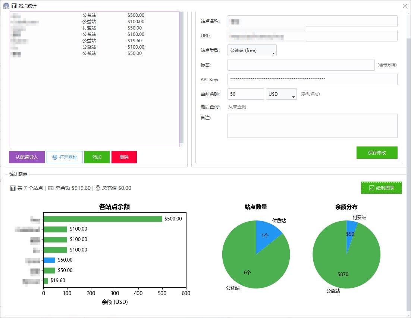Click the chart icon beside 站点统计 title
This screenshot has height=318, width=411.
[14, 6]
